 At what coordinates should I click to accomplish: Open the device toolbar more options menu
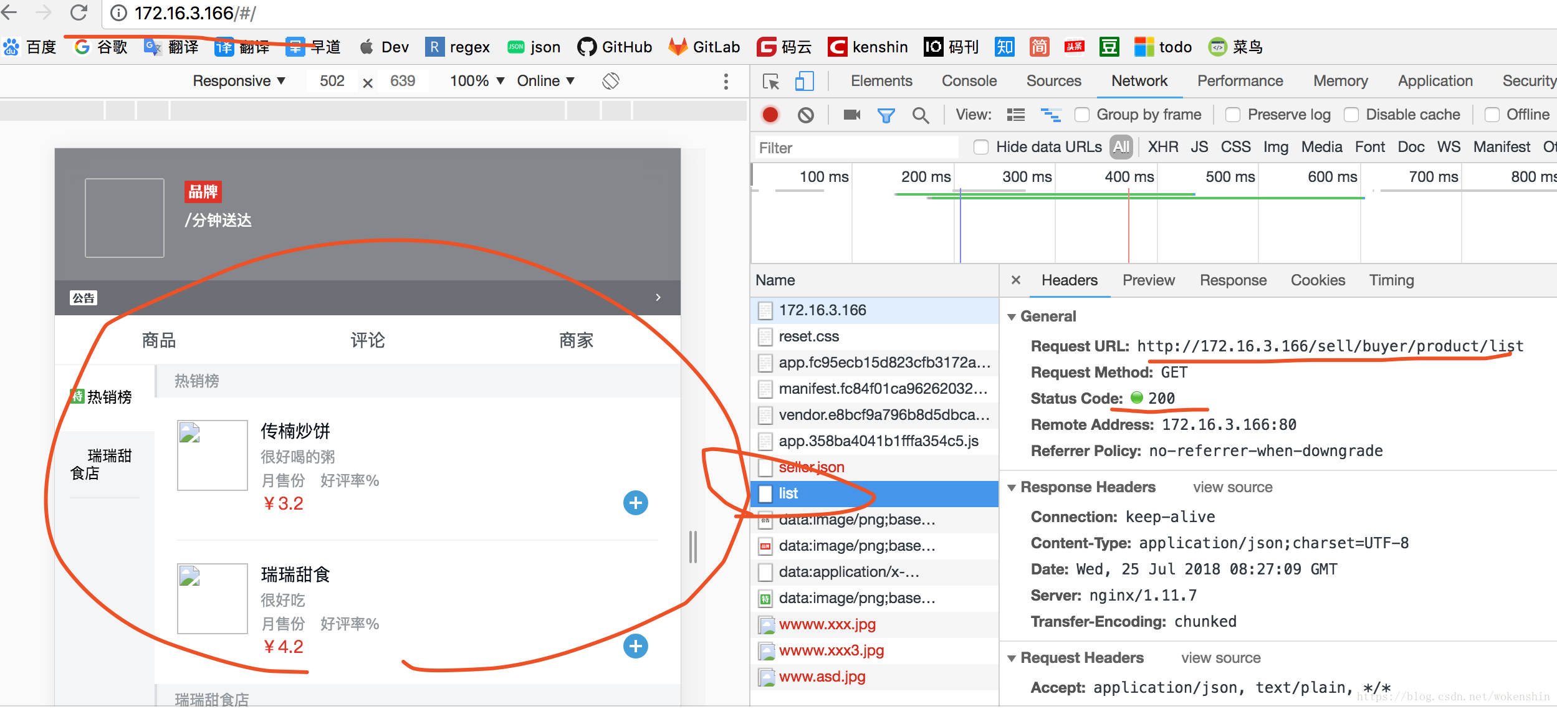(726, 81)
